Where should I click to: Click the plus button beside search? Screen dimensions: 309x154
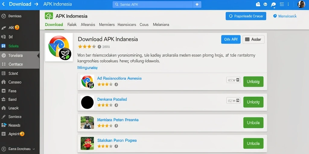pos(197,4)
